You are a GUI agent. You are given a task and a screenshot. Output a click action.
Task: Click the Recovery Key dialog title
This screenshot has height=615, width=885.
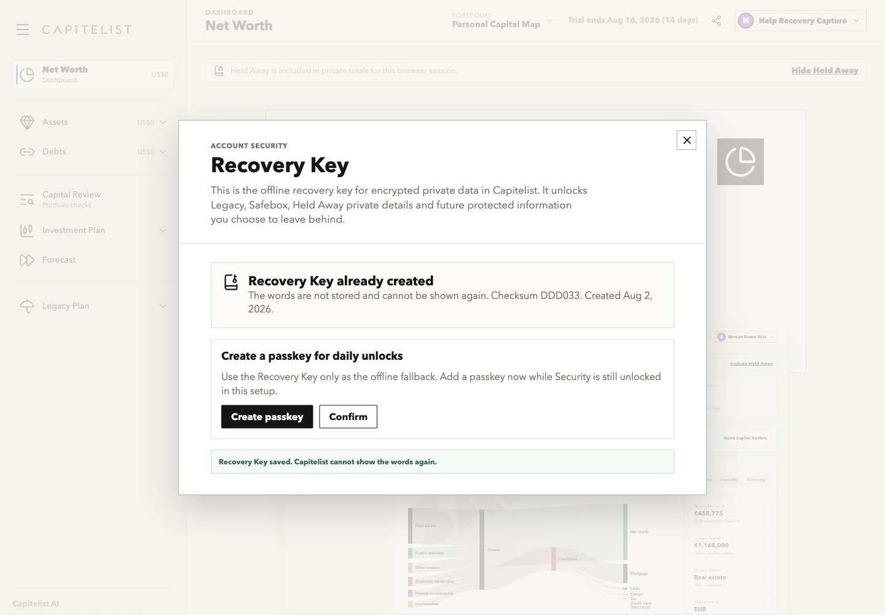[280, 165]
